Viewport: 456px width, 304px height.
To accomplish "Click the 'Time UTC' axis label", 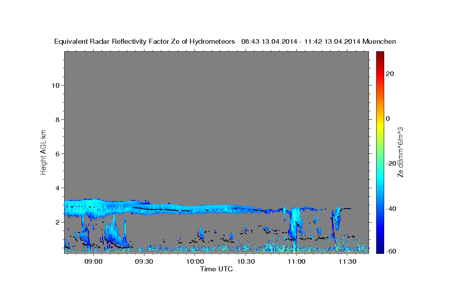I will coord(216,269).
